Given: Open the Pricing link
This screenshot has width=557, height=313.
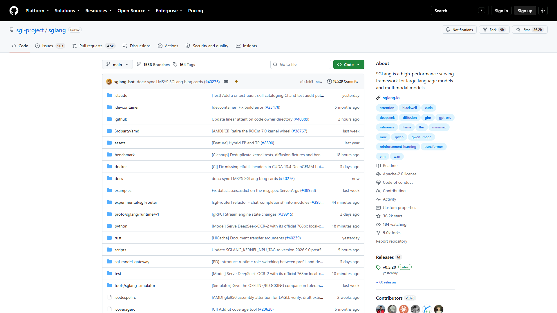Looking at the screenshot, I should [196, 11].
